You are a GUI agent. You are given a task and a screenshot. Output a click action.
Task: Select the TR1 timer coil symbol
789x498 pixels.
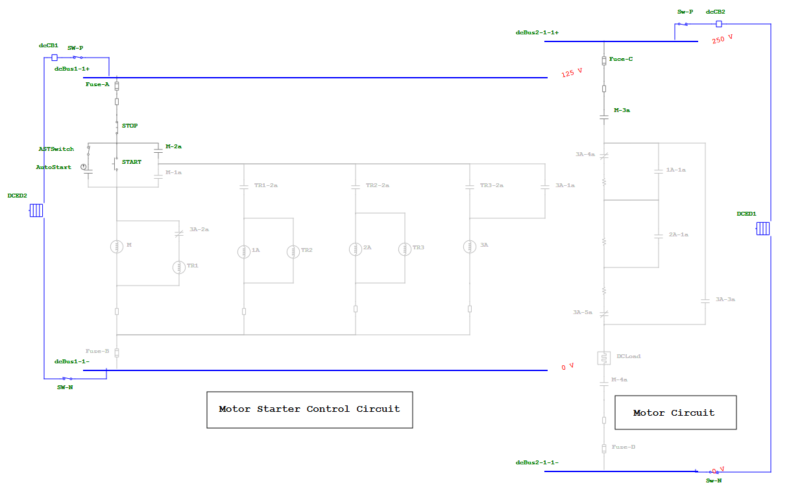coord(178,266)
